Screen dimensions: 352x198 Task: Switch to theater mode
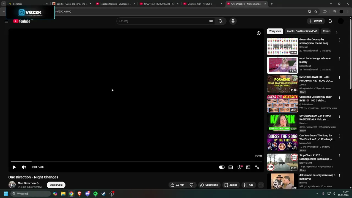[248, 167]
